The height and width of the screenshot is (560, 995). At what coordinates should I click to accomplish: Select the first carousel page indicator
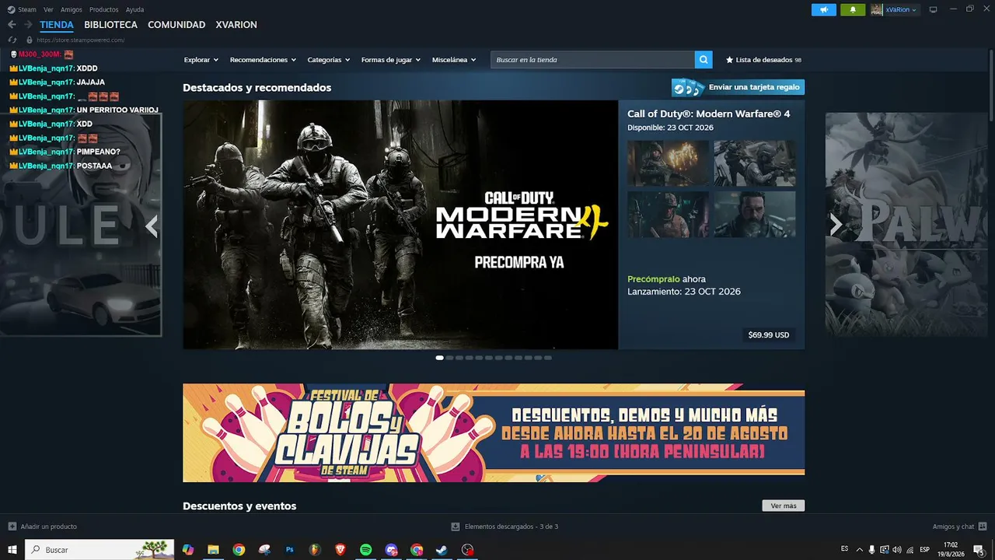click(440, 358)
